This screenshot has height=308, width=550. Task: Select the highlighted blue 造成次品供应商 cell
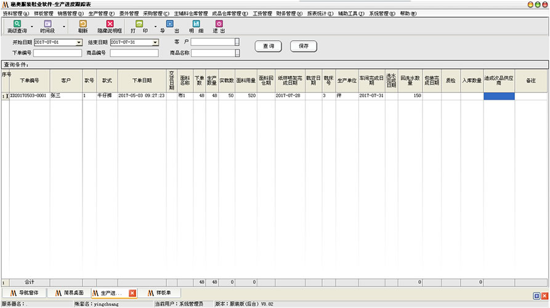point(499,96)
